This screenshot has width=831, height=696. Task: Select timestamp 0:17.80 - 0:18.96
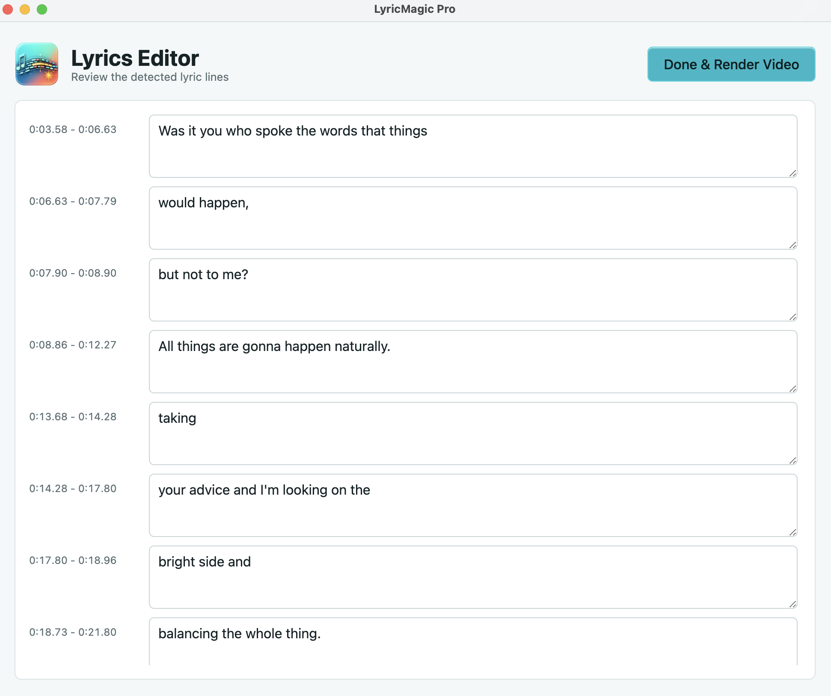click(x=73, y=560)
